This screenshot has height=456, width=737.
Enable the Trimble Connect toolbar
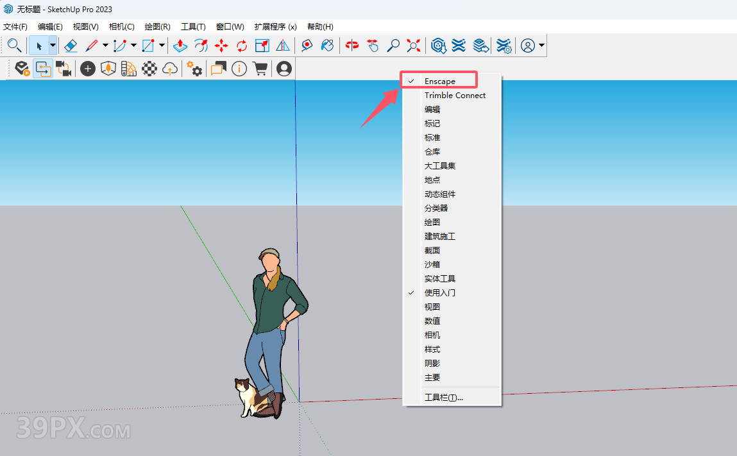click(455, 96)
